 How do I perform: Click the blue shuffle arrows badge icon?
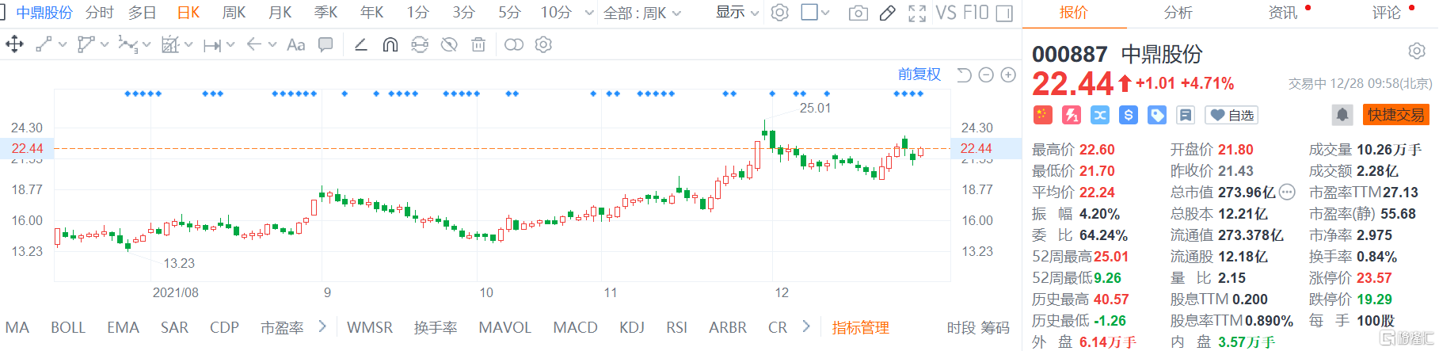click(1100, 115)
